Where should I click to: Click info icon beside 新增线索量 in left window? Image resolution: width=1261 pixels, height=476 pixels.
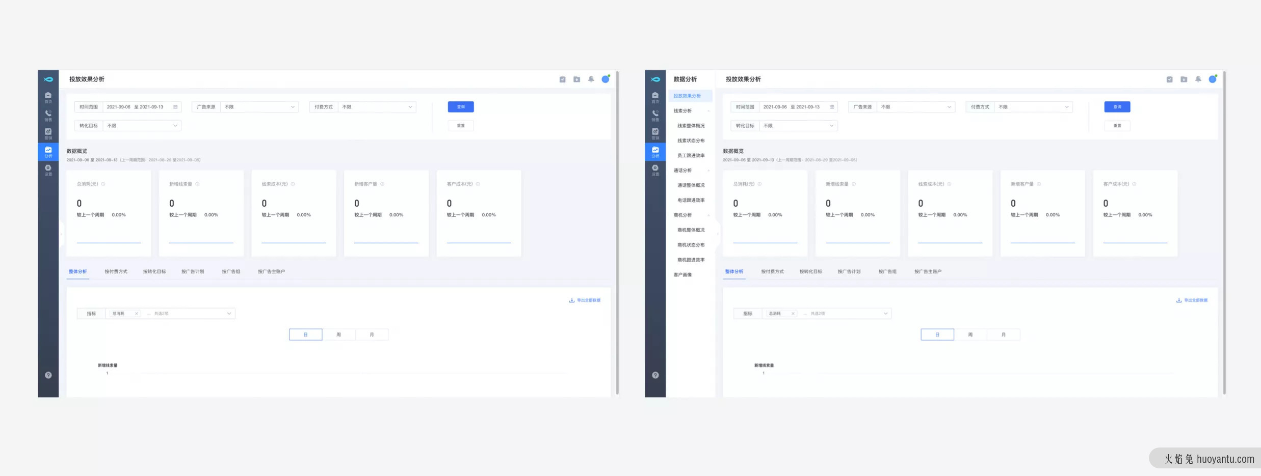197,184
